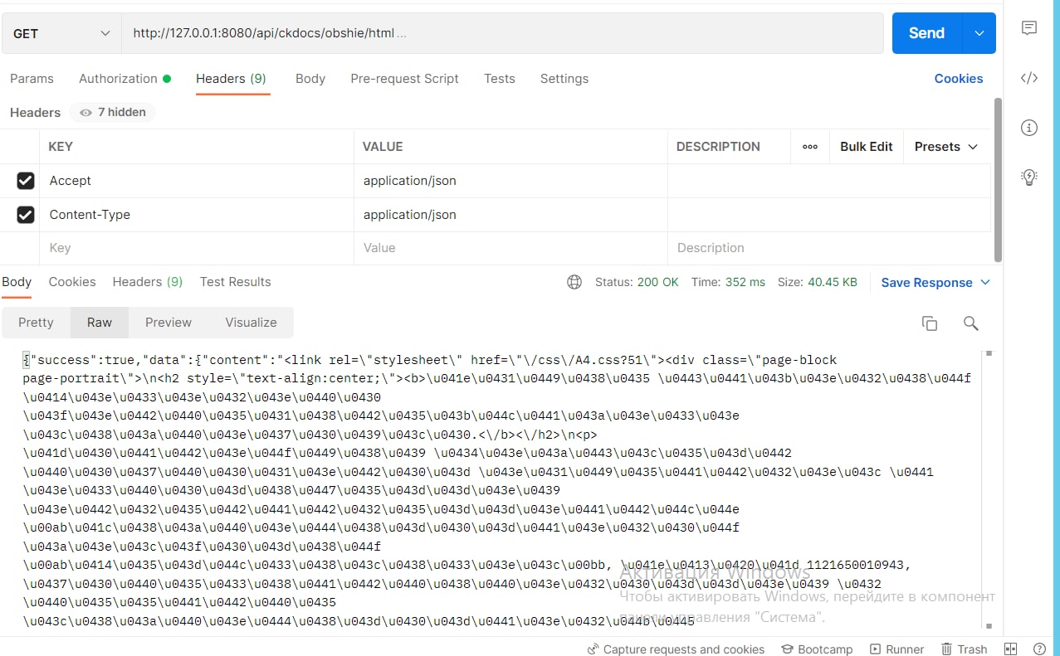Open the Tests tab
This screenshot has height=656, width=1060.
coord(500,79)
